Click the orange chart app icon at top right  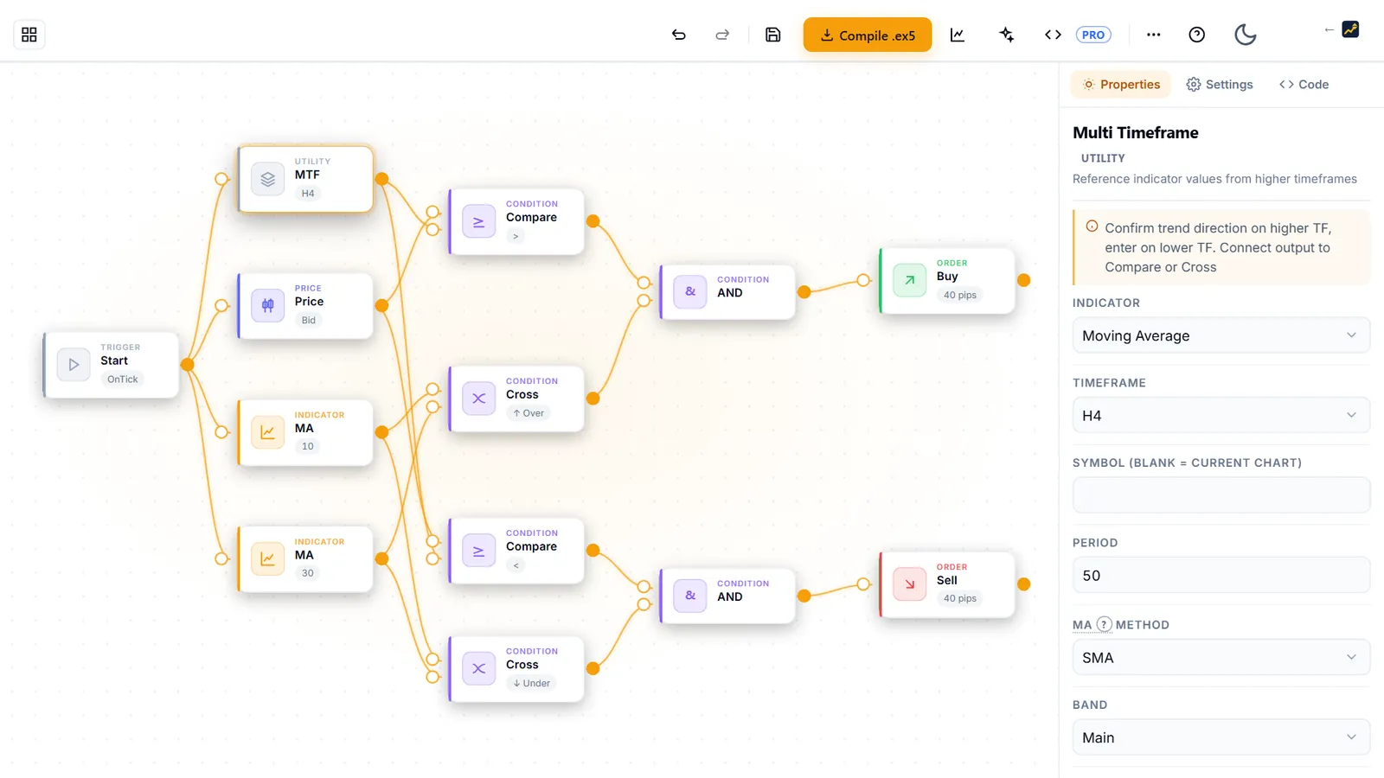coord(1350,29)
